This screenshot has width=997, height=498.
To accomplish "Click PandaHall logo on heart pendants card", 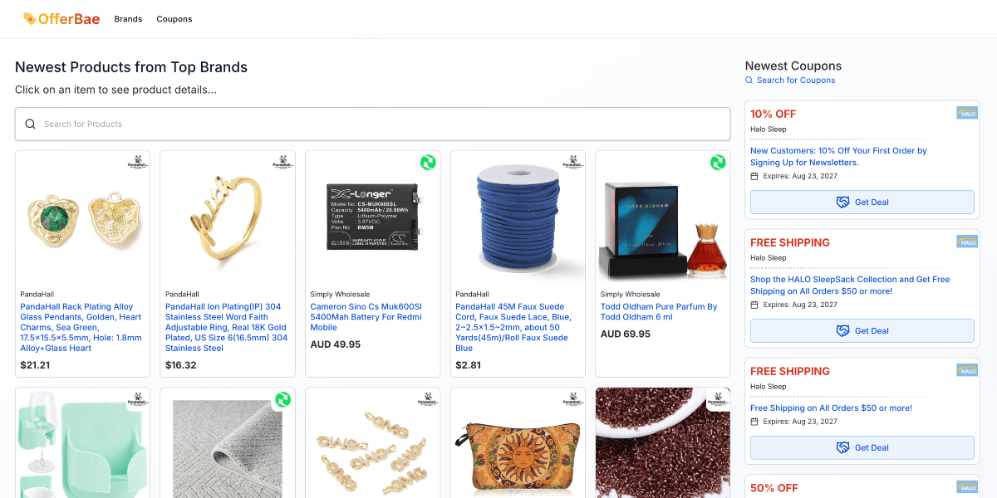I will click(x=138, y=162).
